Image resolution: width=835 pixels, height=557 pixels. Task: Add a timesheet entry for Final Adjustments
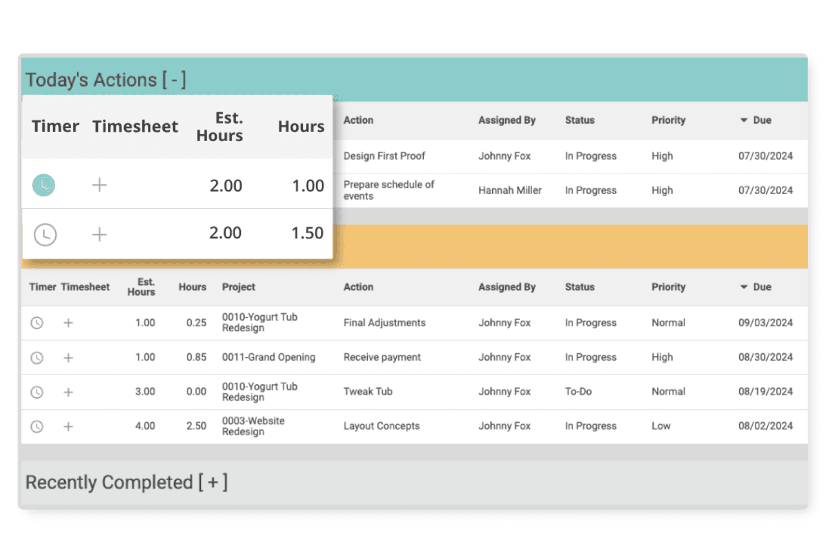click(x=68, y=323)
